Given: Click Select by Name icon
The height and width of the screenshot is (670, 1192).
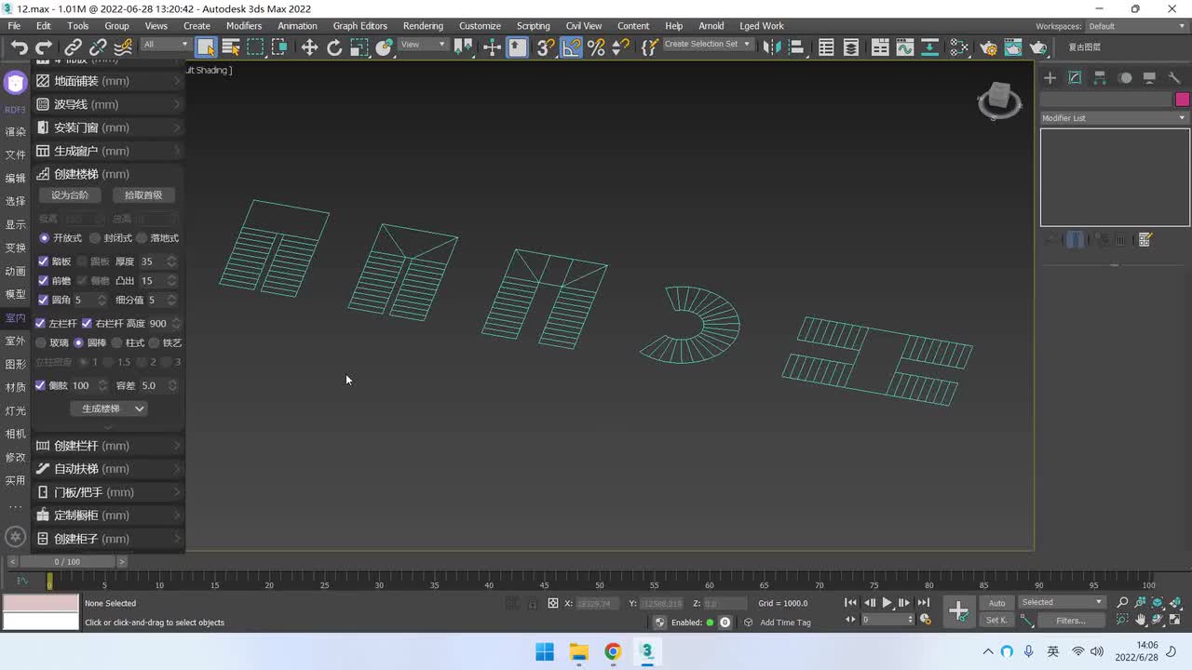Looking at the screenshot, I should pos(231,47).
